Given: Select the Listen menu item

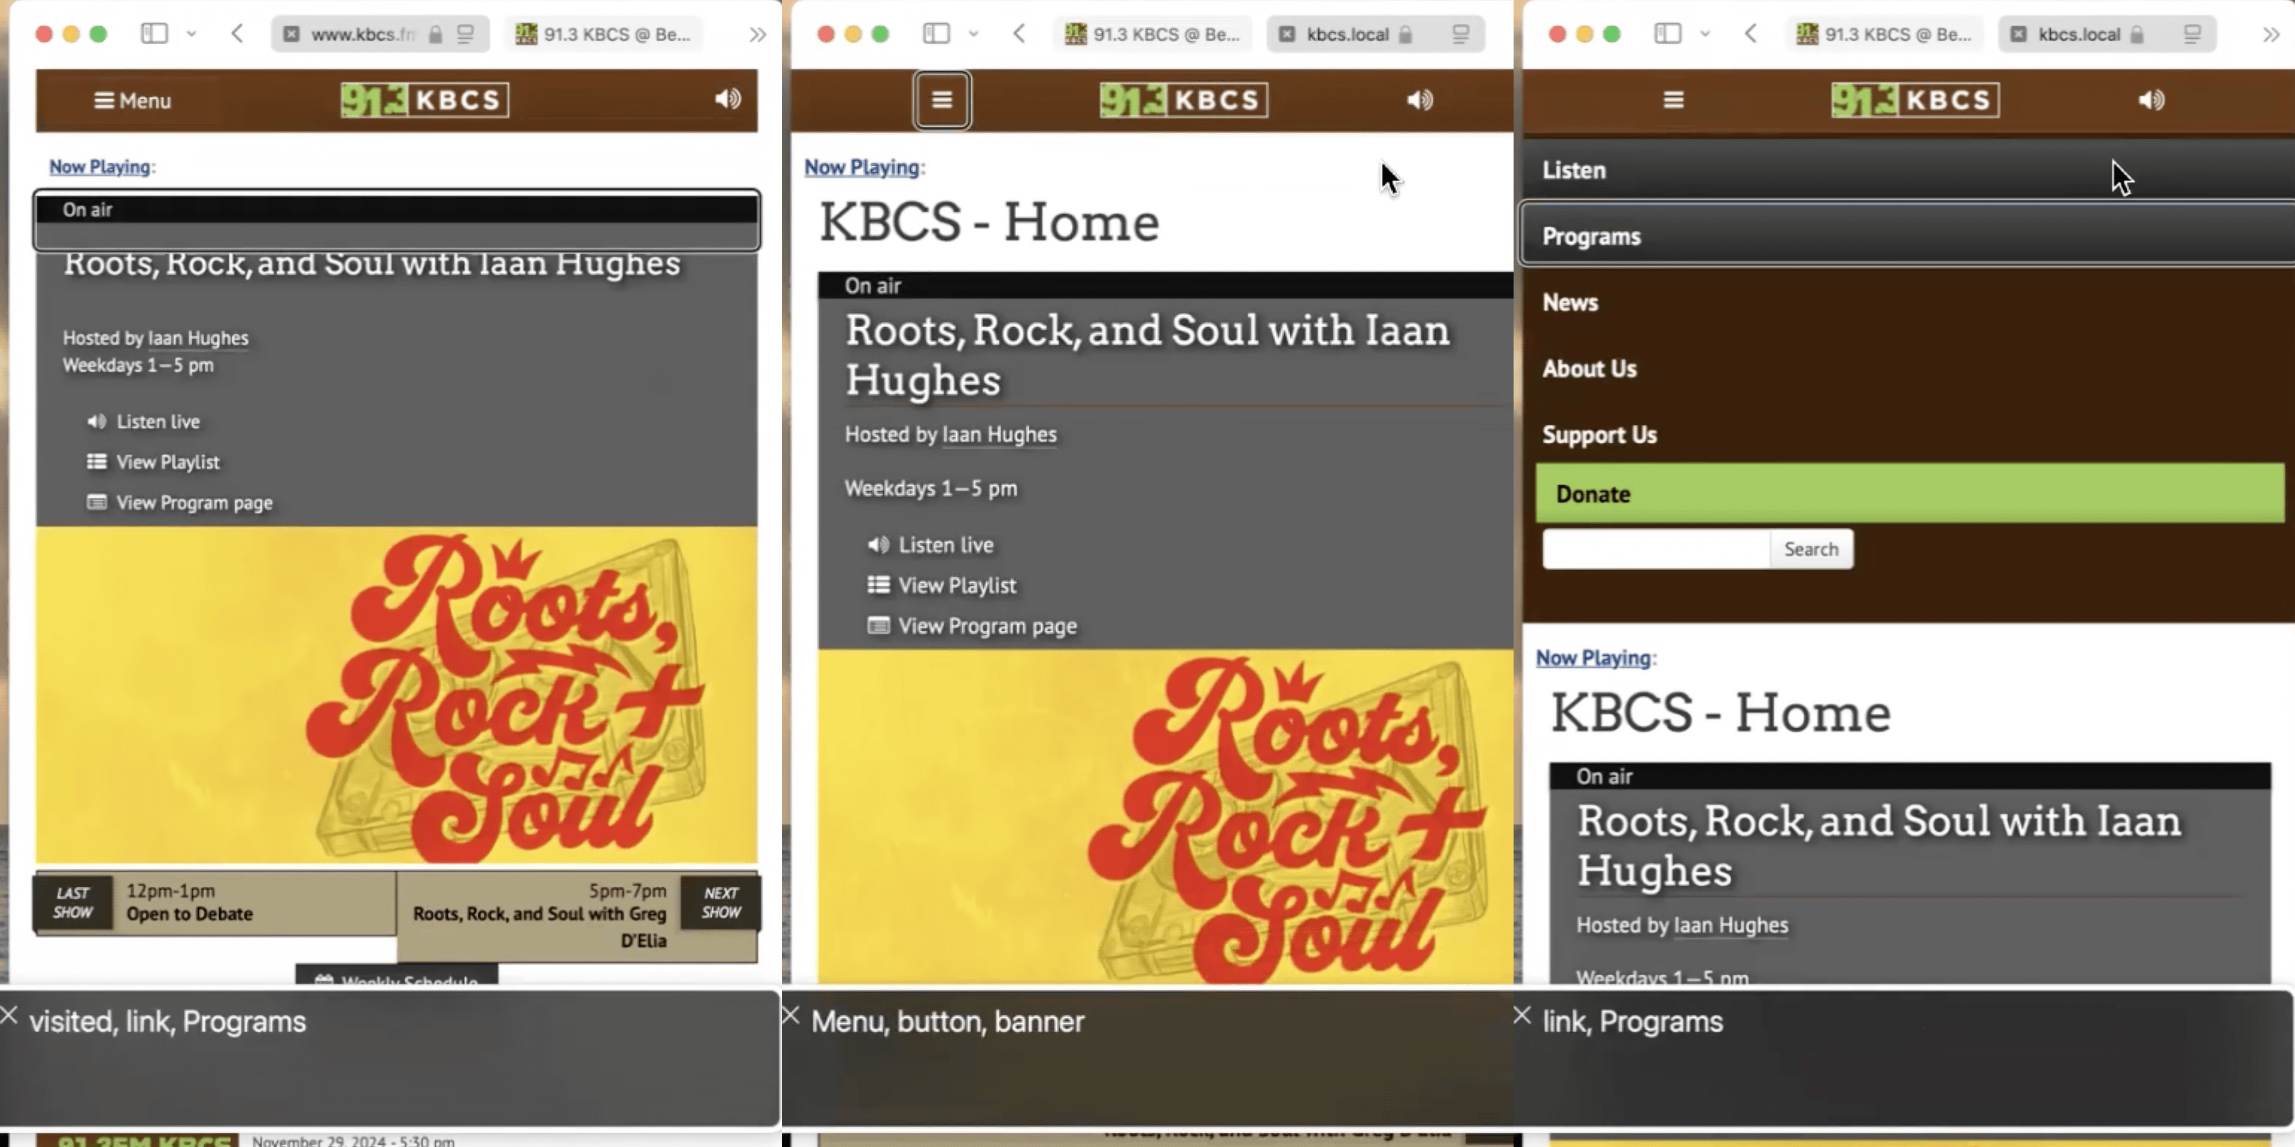Looking at the screenshot, I should pyautogui.click(x=1575, y=170).
